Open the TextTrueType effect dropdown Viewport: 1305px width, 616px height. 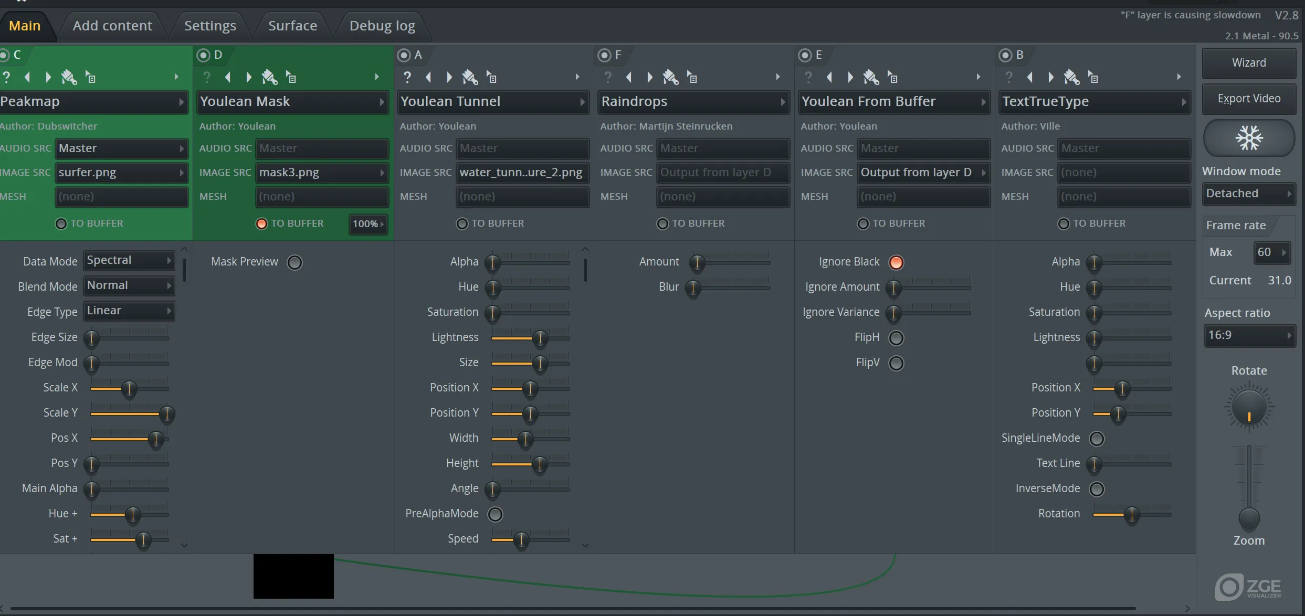[x=1094, y=102]
